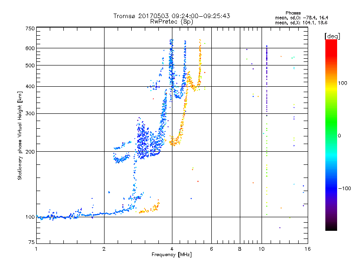Click the Frequency [MHz] axis label

[171, 255]
